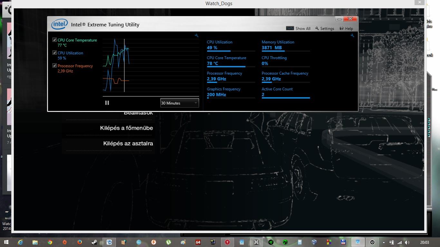Click the Show All monitor button
This screenshot has width=440, height=247.
click(298, 28)
